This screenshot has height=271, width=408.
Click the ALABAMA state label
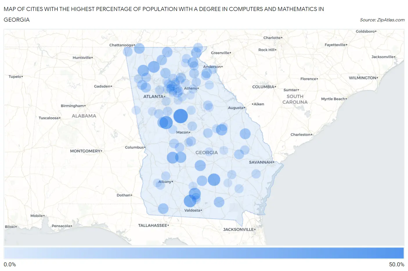(x=84, y=116)
